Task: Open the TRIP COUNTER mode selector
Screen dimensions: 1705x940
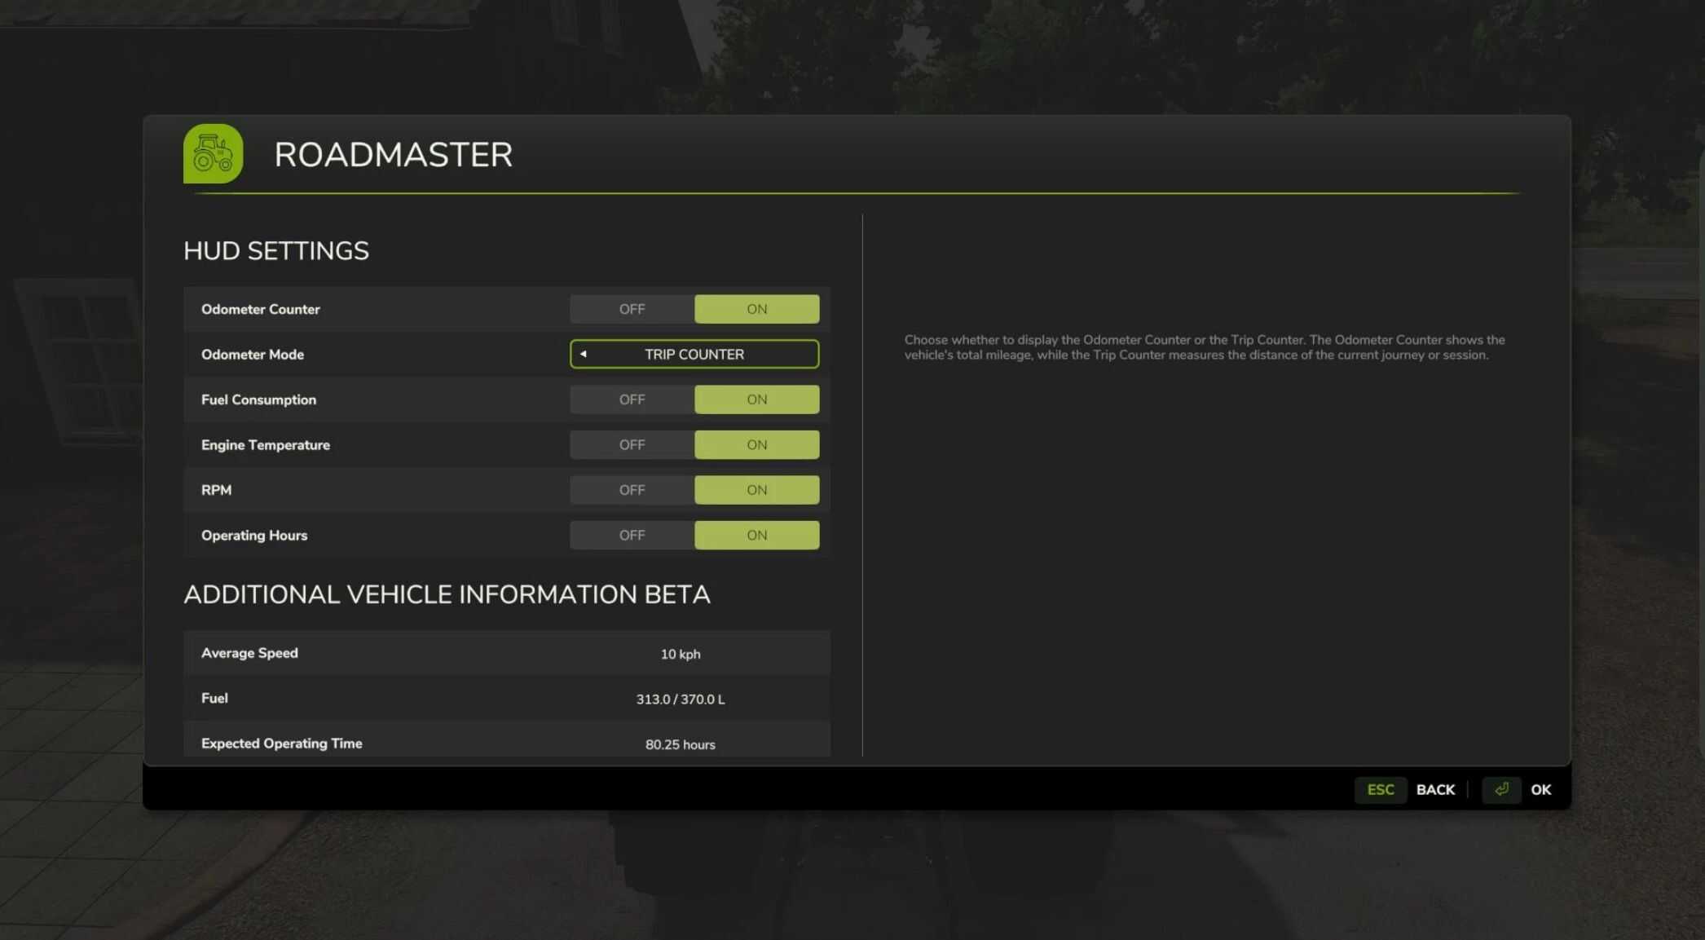Action: point(694,354)
